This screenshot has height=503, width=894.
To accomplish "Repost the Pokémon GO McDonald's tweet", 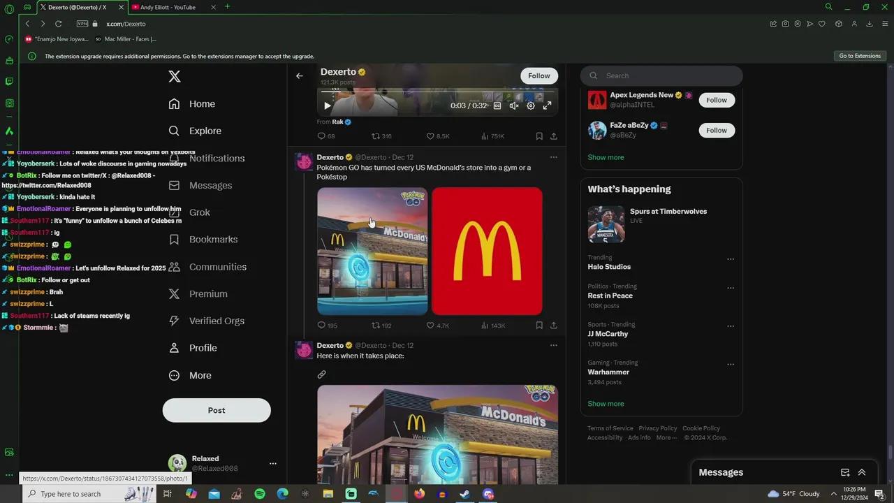I will pos(376,325).
